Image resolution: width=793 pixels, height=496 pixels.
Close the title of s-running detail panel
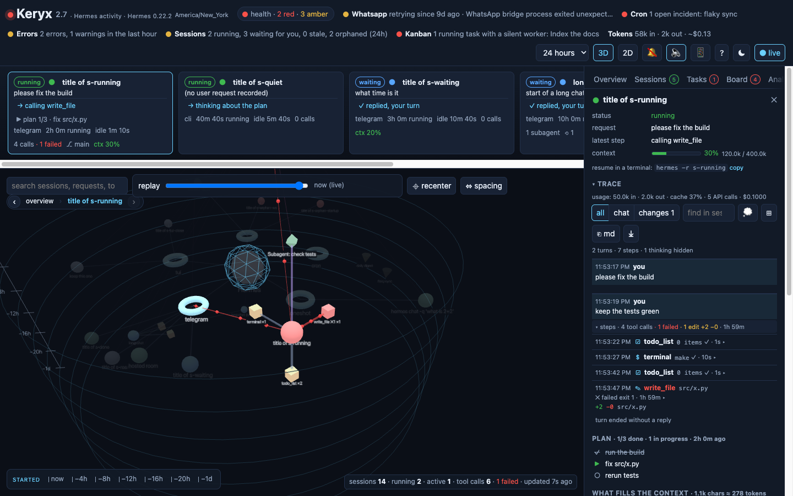click(x=774, y=100)
